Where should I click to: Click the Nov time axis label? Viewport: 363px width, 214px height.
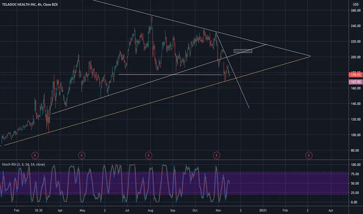click(x=219, y=210)
